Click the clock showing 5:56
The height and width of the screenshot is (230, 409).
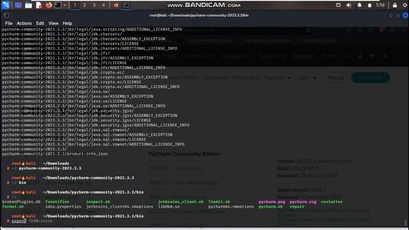380,5
